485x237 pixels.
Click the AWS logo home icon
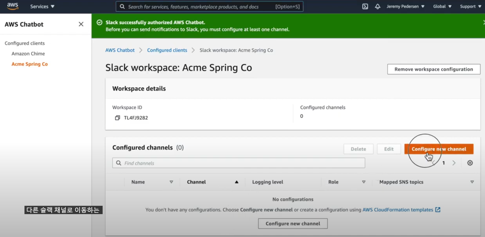tap(13, 6)
